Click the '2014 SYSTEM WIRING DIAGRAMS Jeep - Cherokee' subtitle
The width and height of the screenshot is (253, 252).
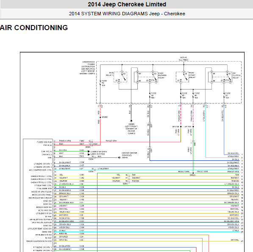[127, 14]
